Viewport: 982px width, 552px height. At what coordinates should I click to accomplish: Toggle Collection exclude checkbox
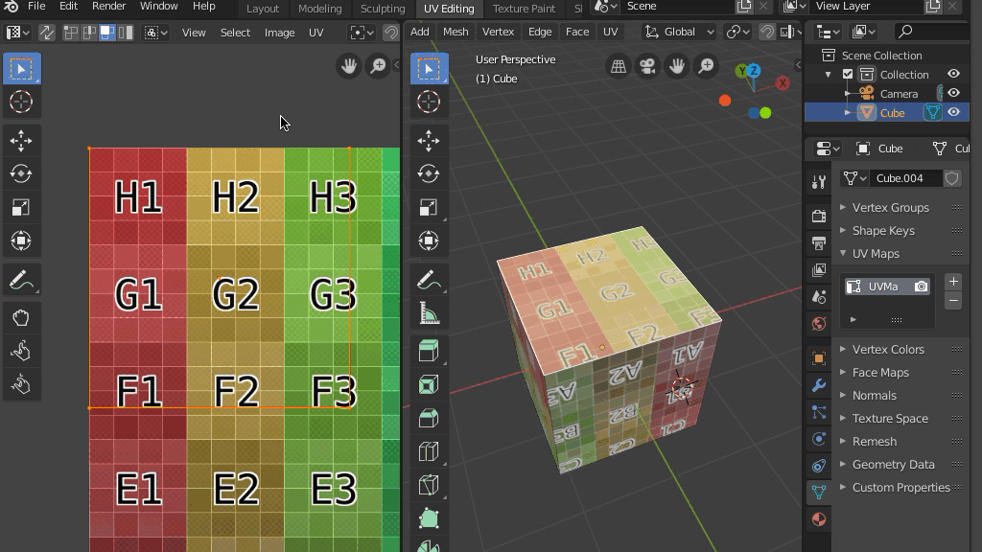tap(848, 74)
